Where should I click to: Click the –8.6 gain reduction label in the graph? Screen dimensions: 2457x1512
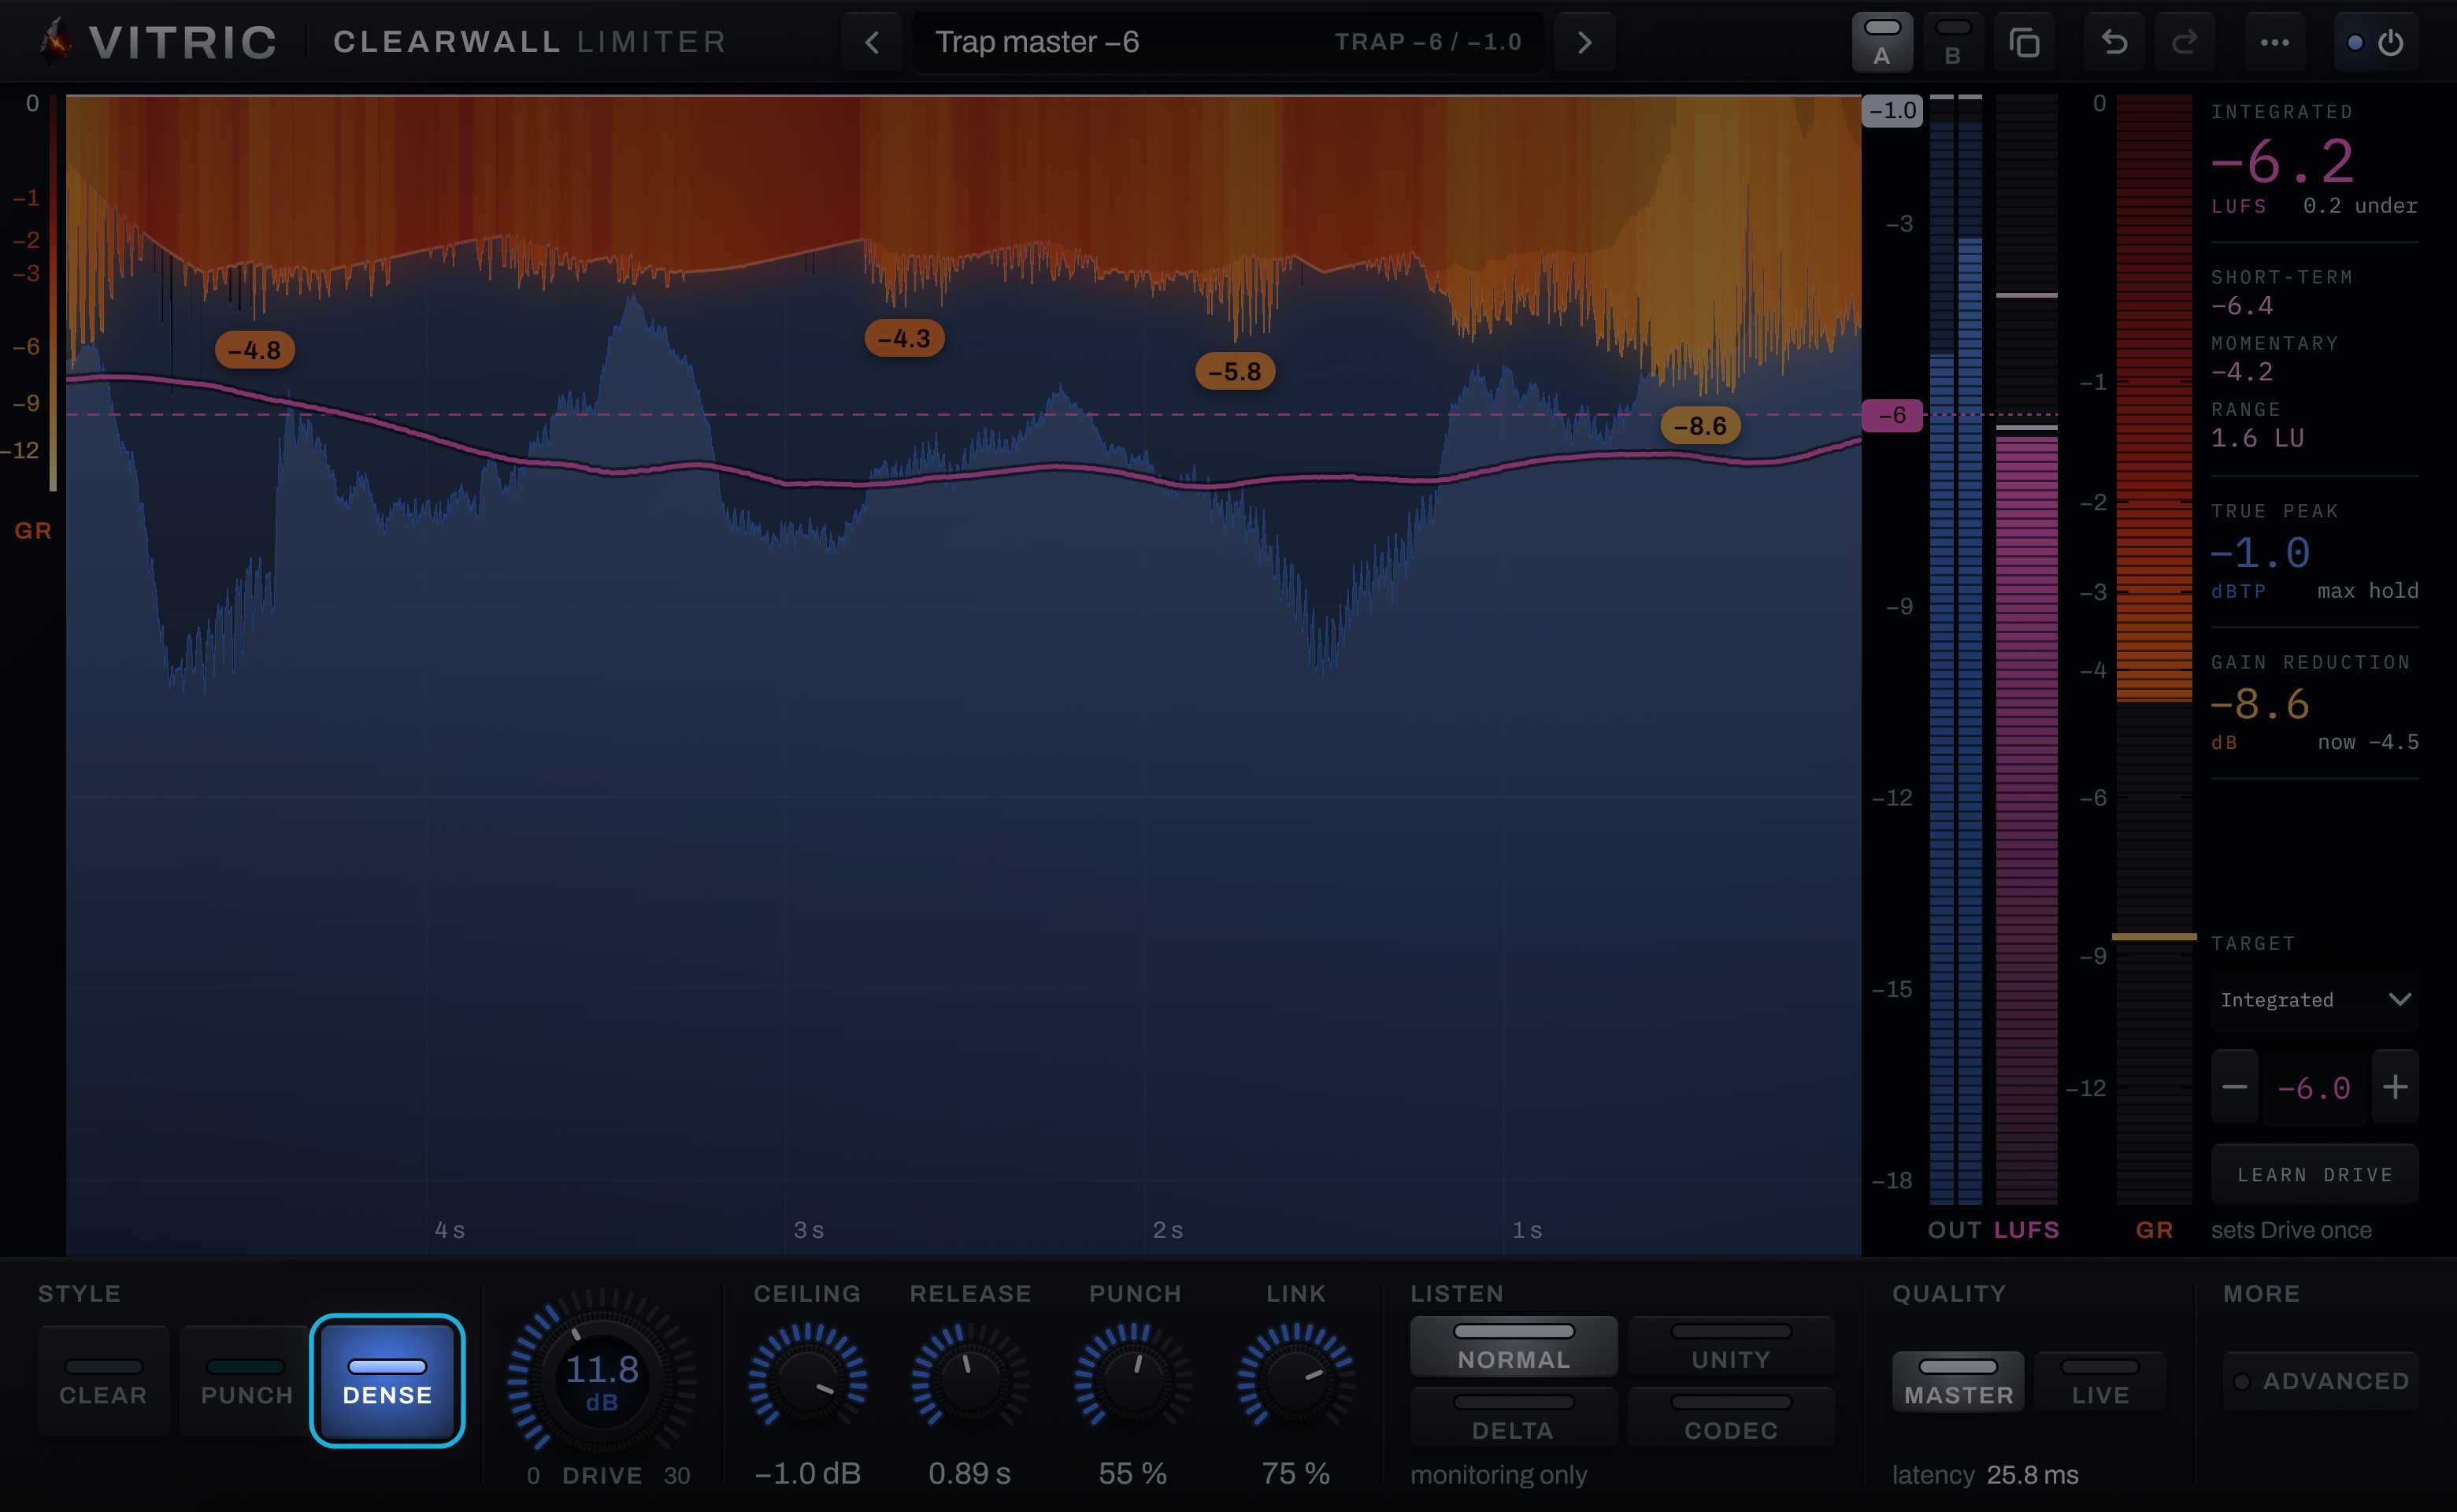1700,426
